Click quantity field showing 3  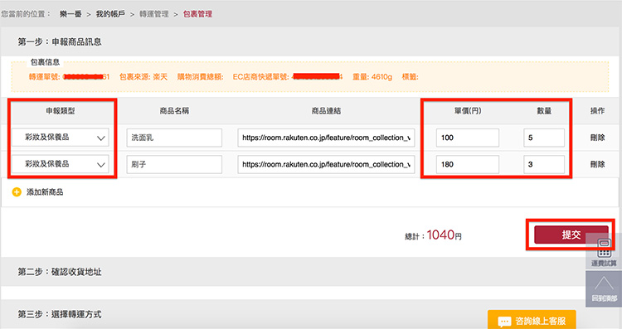click(544, 164)
